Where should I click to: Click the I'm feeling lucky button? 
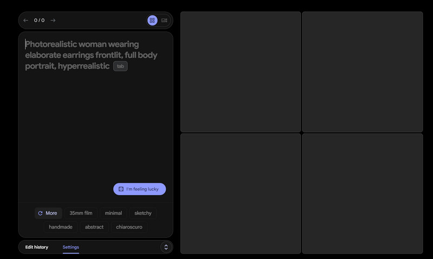click(140, 189)
